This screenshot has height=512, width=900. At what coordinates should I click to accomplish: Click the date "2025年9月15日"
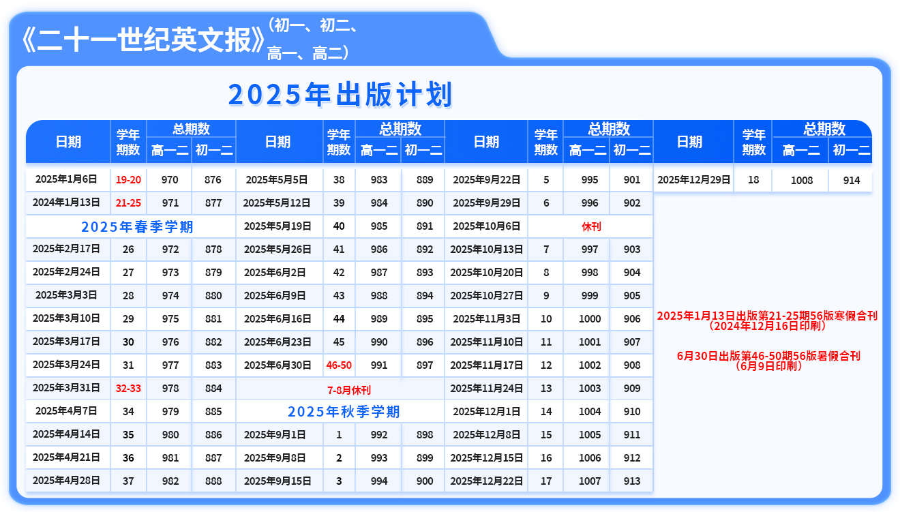pos(277,481)
